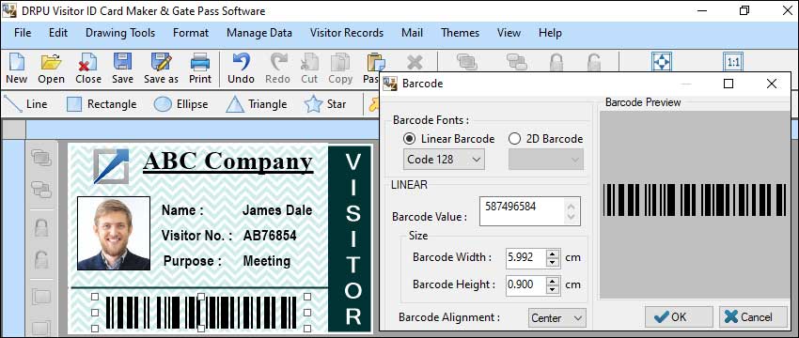799x338 pixels.
Task: Open the Themes menu
Action: [461, 33]
